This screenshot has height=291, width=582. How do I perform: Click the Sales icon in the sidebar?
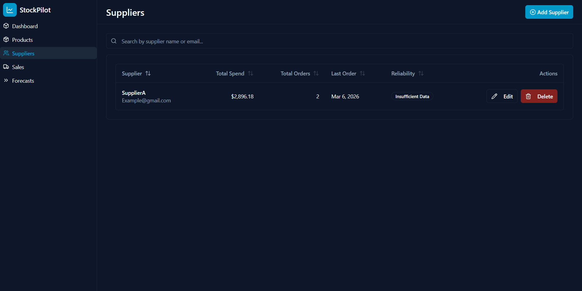(6, 67)
